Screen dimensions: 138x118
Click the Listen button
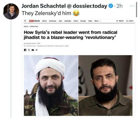[130, 21]
